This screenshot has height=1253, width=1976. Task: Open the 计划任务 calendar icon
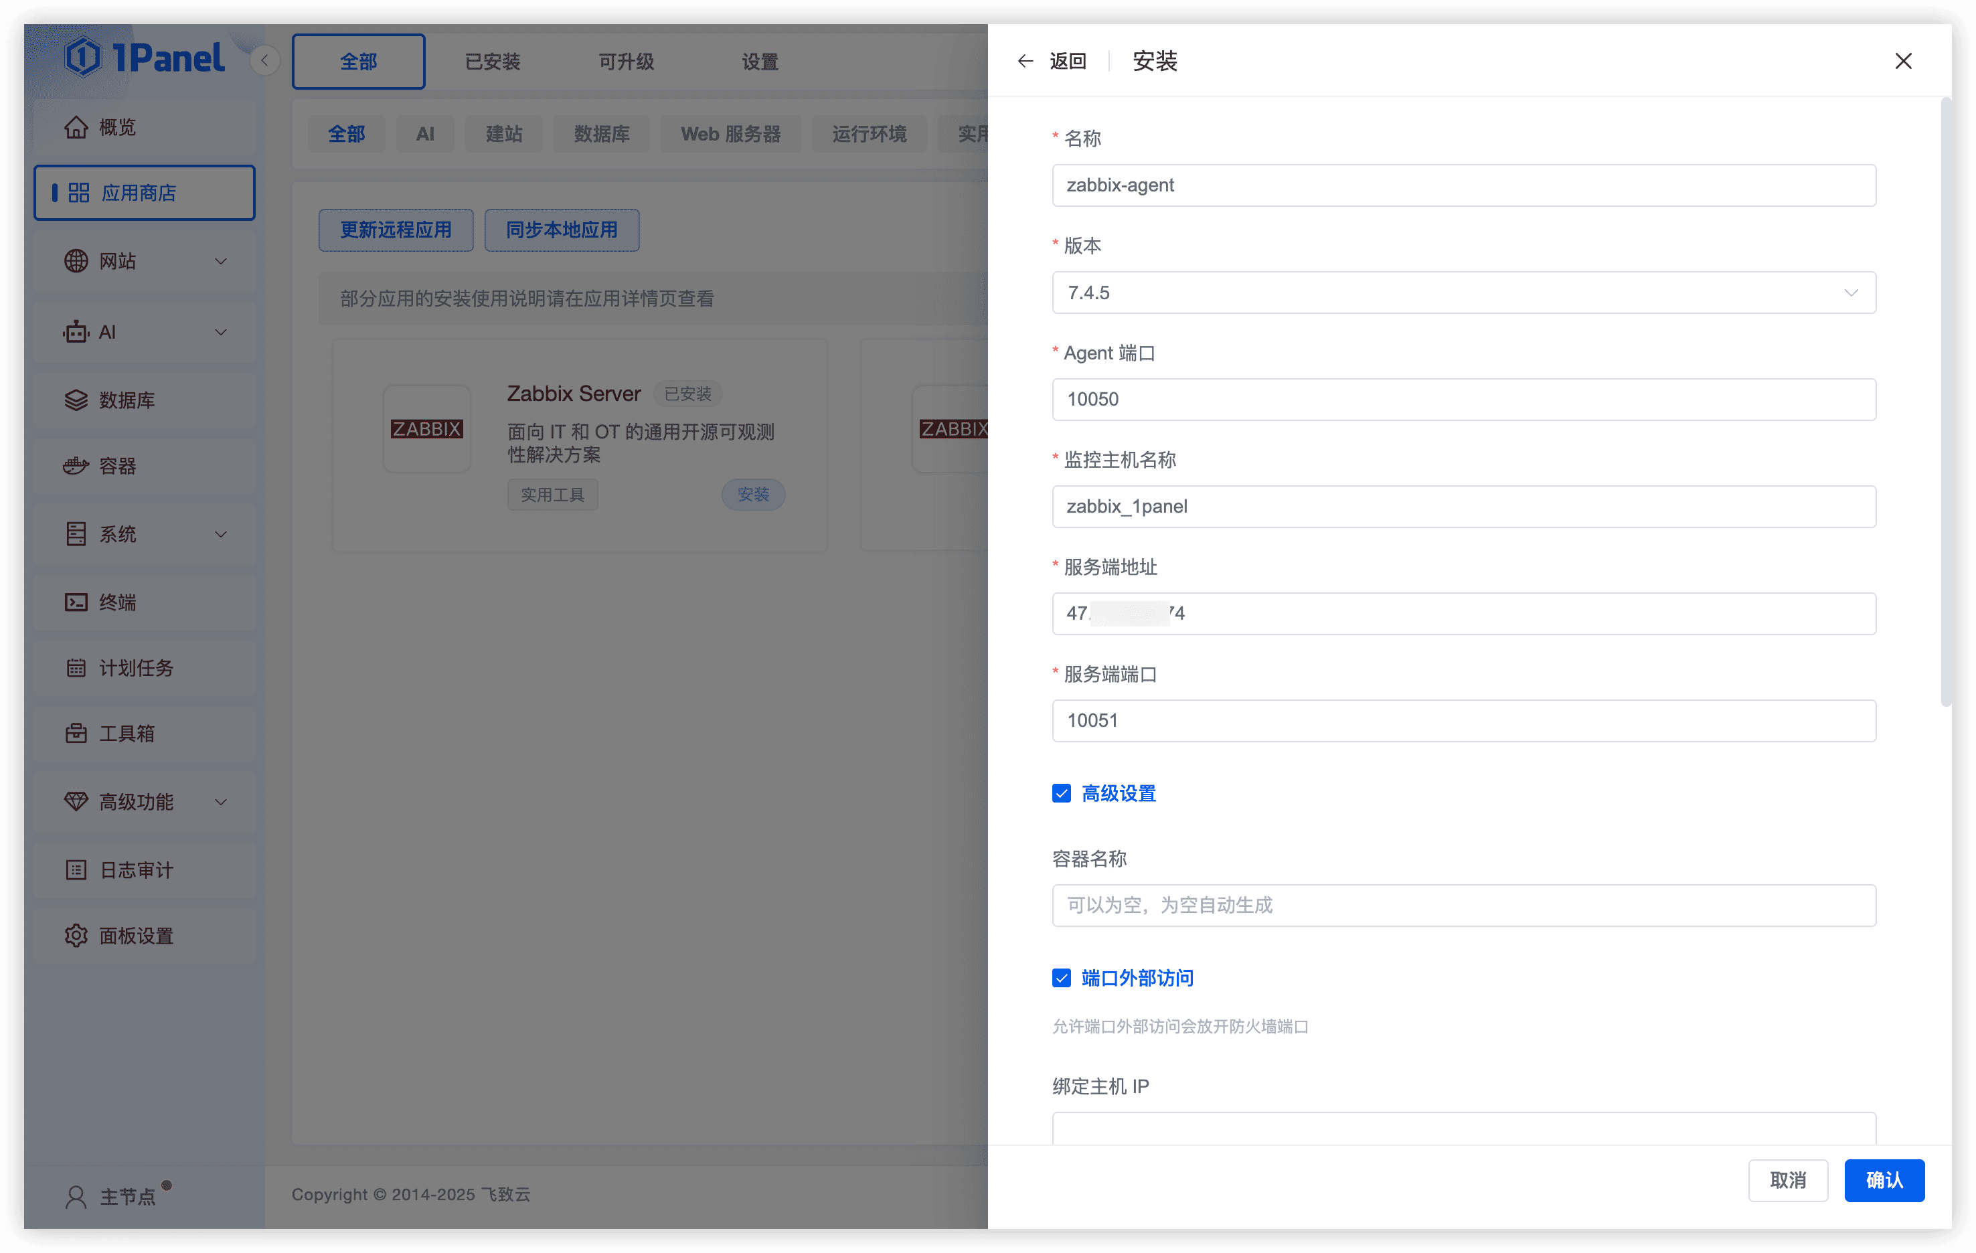pyautogui.click(x=76, y=668)
